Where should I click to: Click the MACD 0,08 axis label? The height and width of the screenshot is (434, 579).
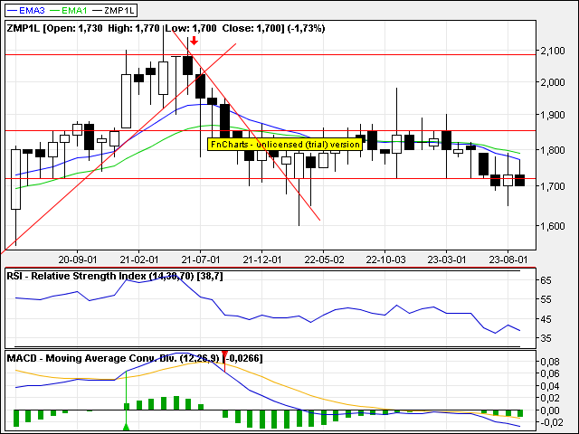click(x=550, y=362)
